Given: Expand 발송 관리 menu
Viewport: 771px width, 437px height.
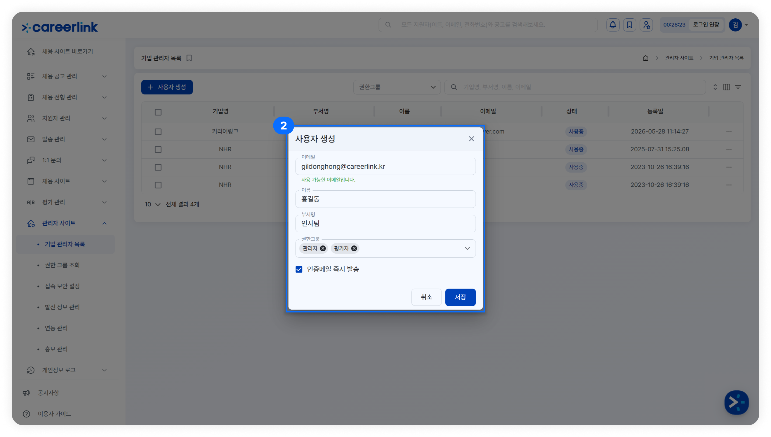Looking at the screenshot, I should pos(66,139).
